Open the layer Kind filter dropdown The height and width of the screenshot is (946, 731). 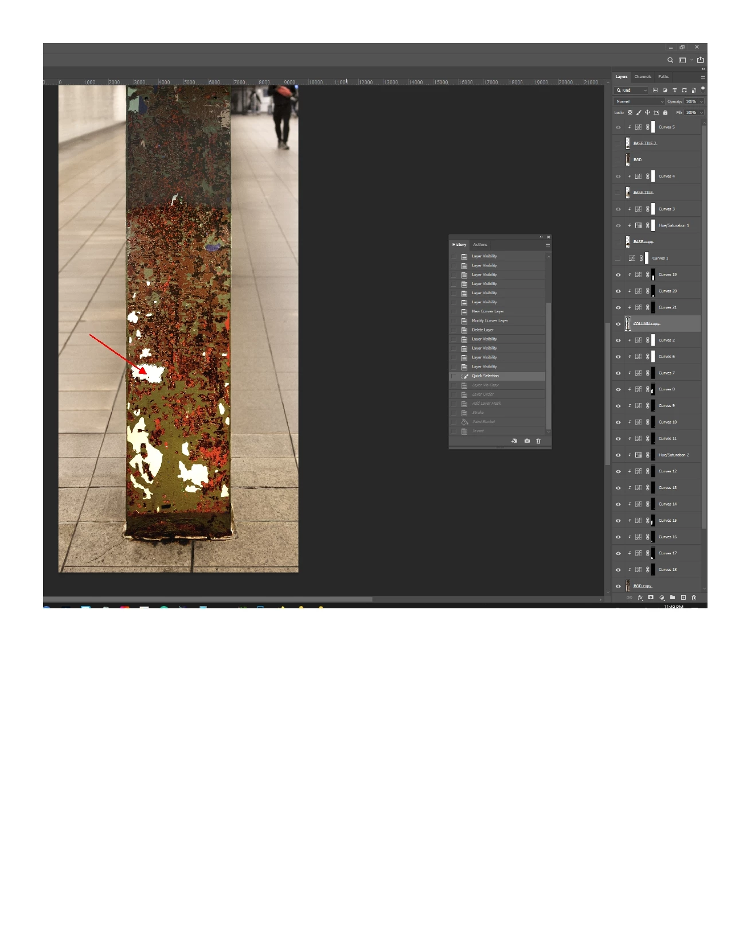pos(631,90)
